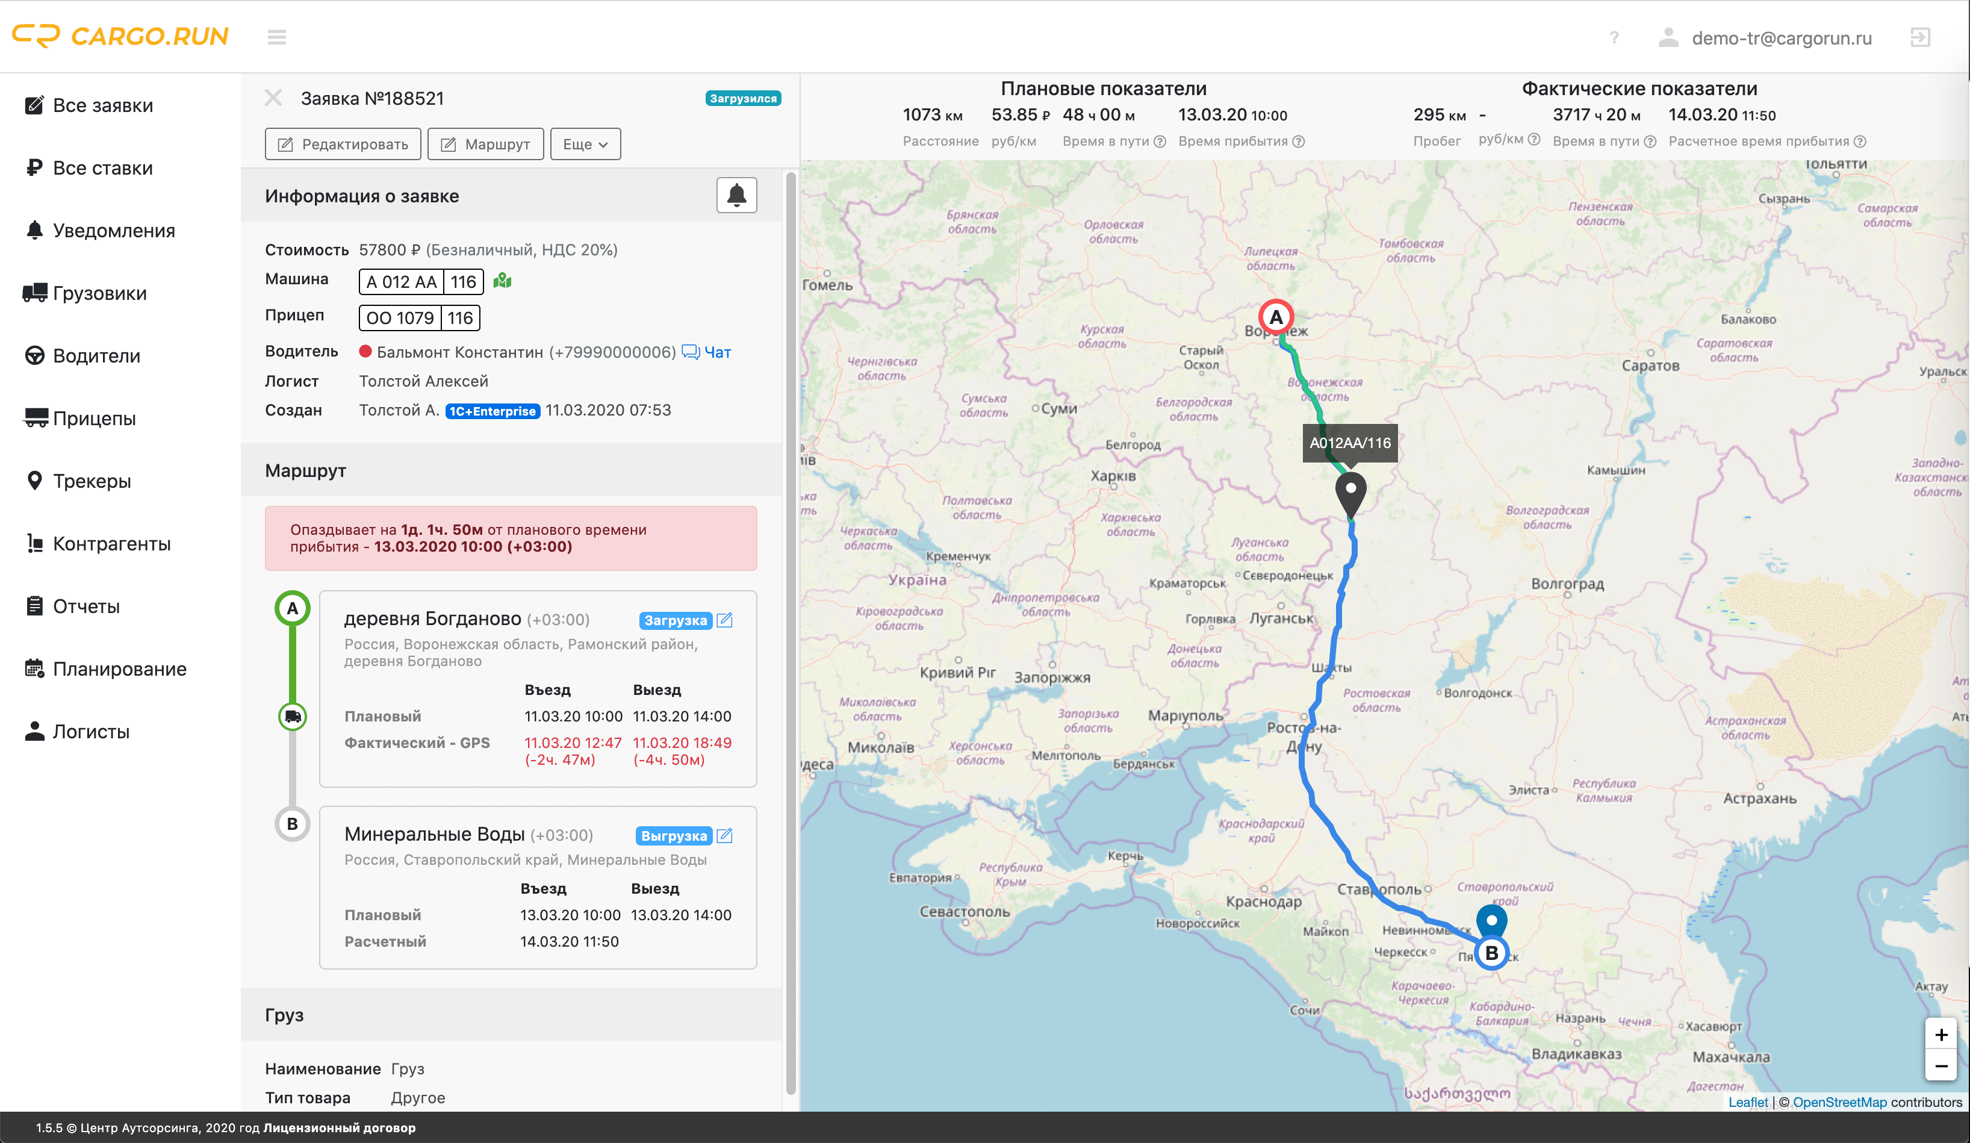Click the green map icon beside truck plate
Viewport: 1970px width, 1143px height.
(x=502, y=281)
